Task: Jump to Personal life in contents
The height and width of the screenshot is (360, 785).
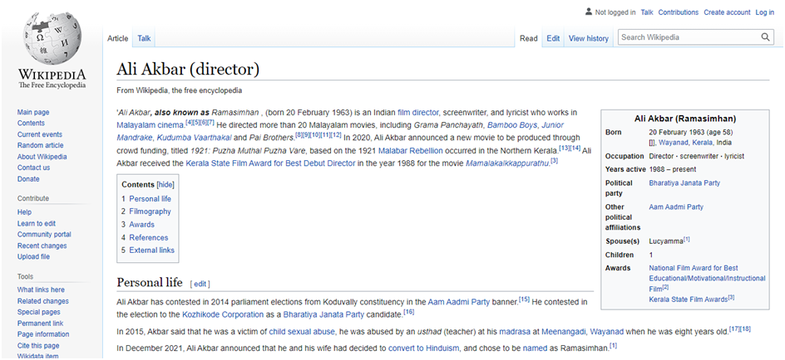Action: (x=151, y=199)
